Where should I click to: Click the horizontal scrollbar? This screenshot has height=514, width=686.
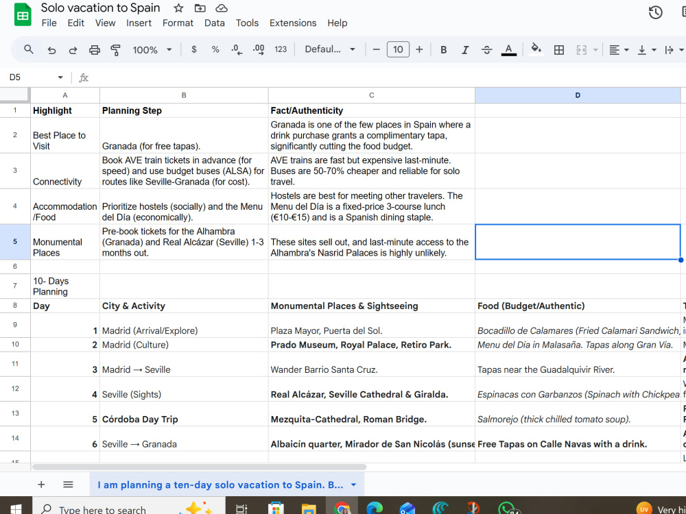199,467
